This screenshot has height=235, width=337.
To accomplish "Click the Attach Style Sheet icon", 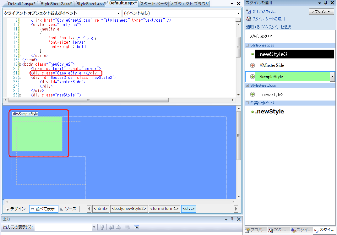I will 248,19.
